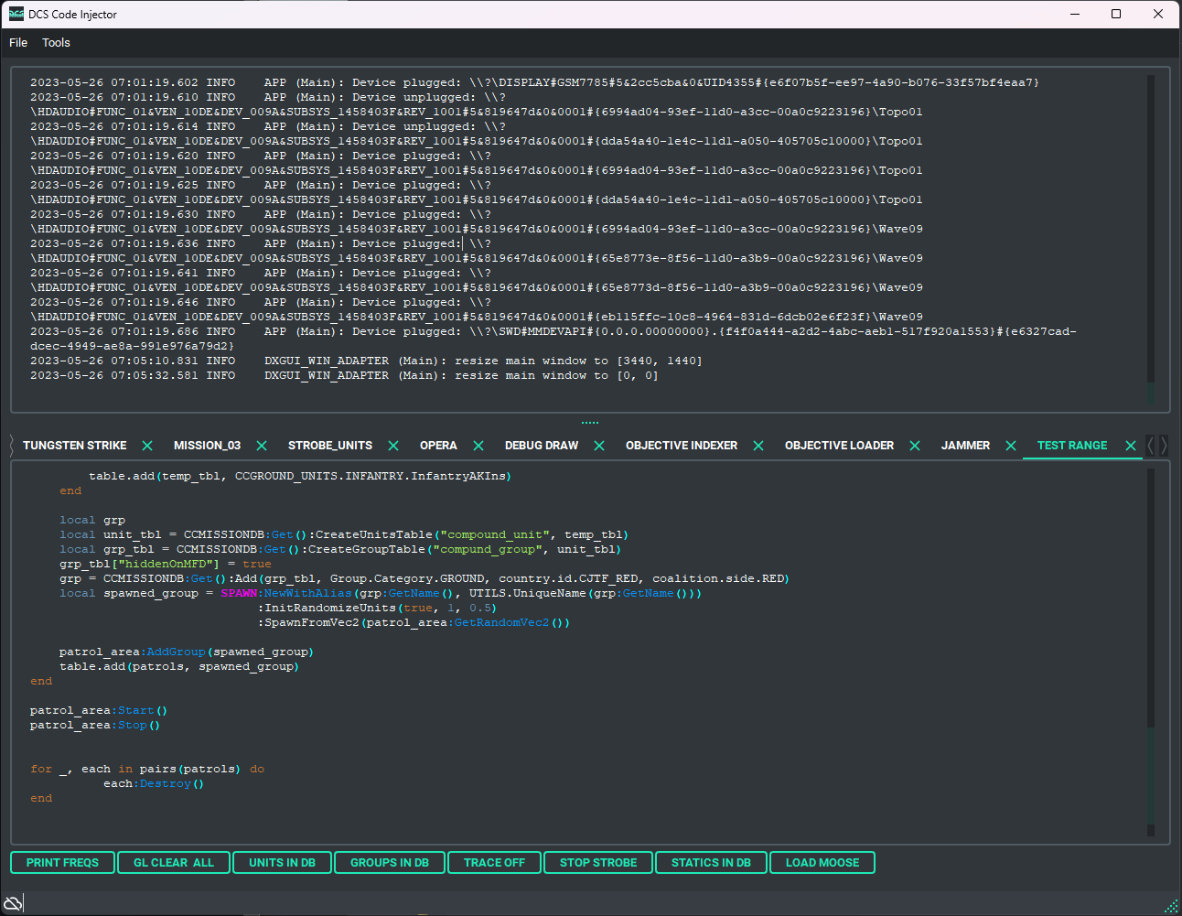Close the JAMMER tab with its X
This screenshot has height=916, width=1182.
pyautogui.click(x=1010, y=446)
